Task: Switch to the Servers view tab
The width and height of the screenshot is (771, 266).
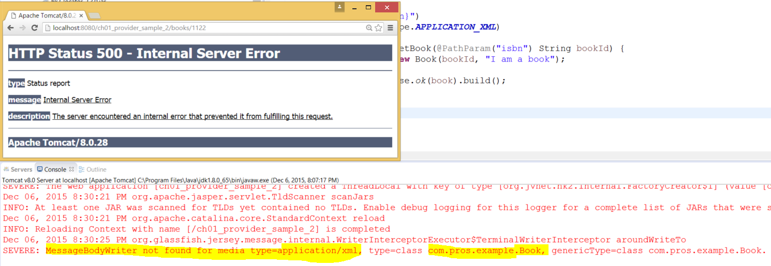Action: click(x=18, y=169)
